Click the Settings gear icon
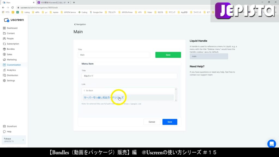 click(x=4, y=81)
